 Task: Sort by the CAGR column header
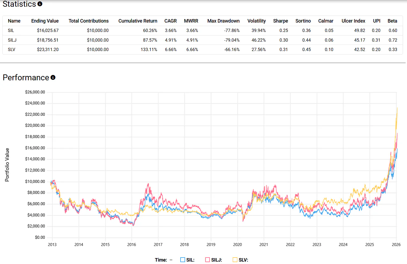click(x=171, y=21)
